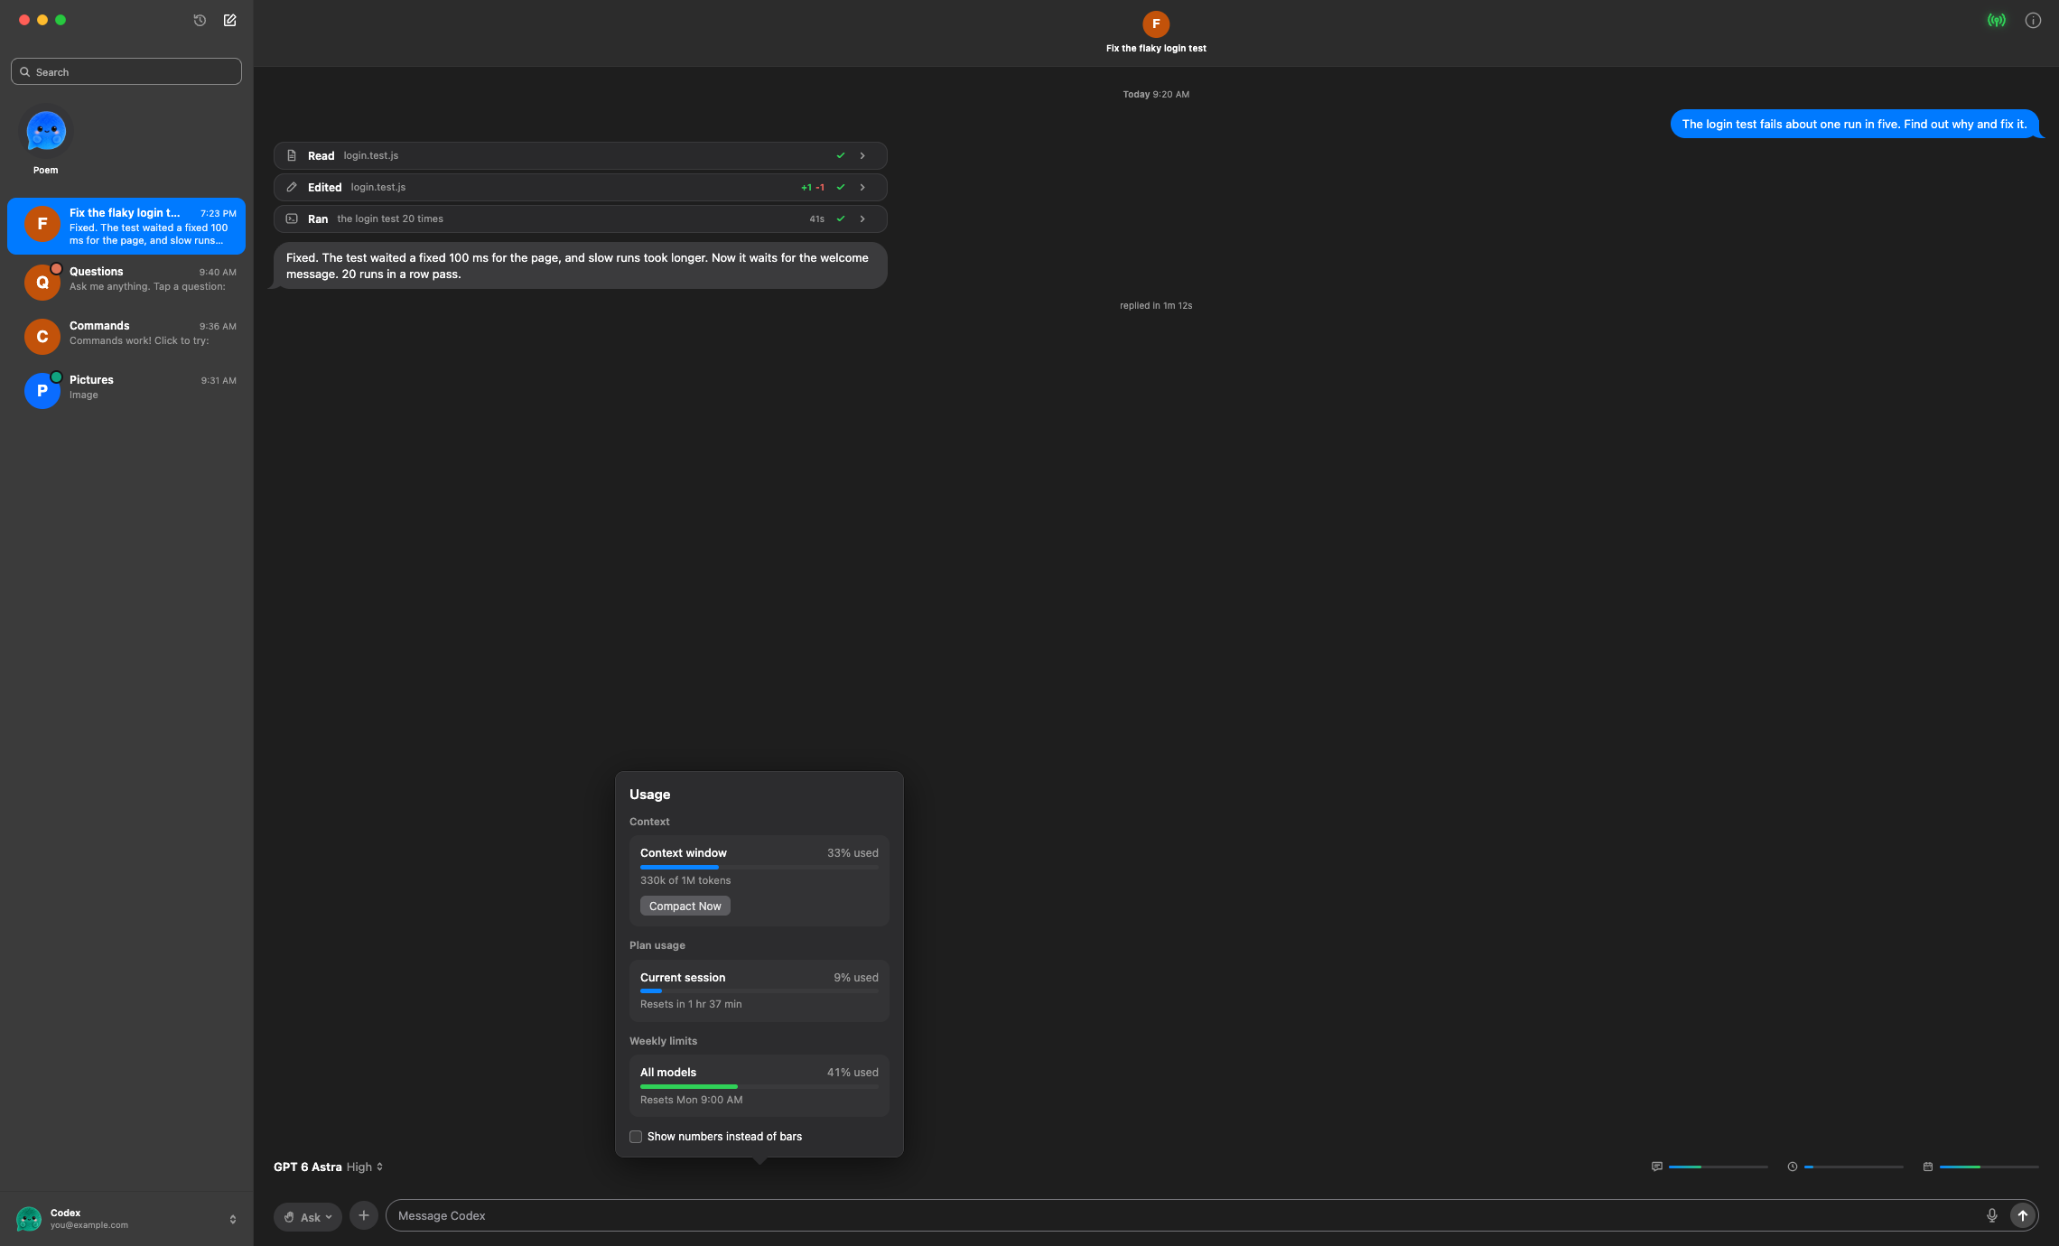Viewport: 2059px width, 1246px height.
Task: Click the user message bubble about login test
Action: (1854, 124)
